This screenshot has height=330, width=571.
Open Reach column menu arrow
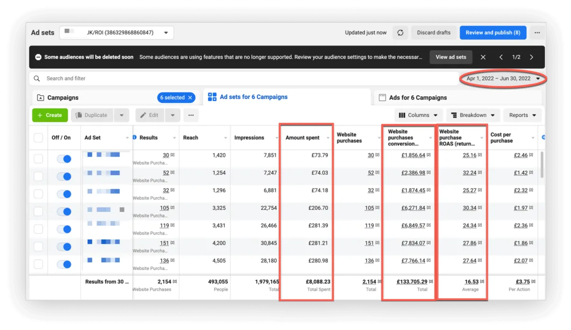coord(226,138)
